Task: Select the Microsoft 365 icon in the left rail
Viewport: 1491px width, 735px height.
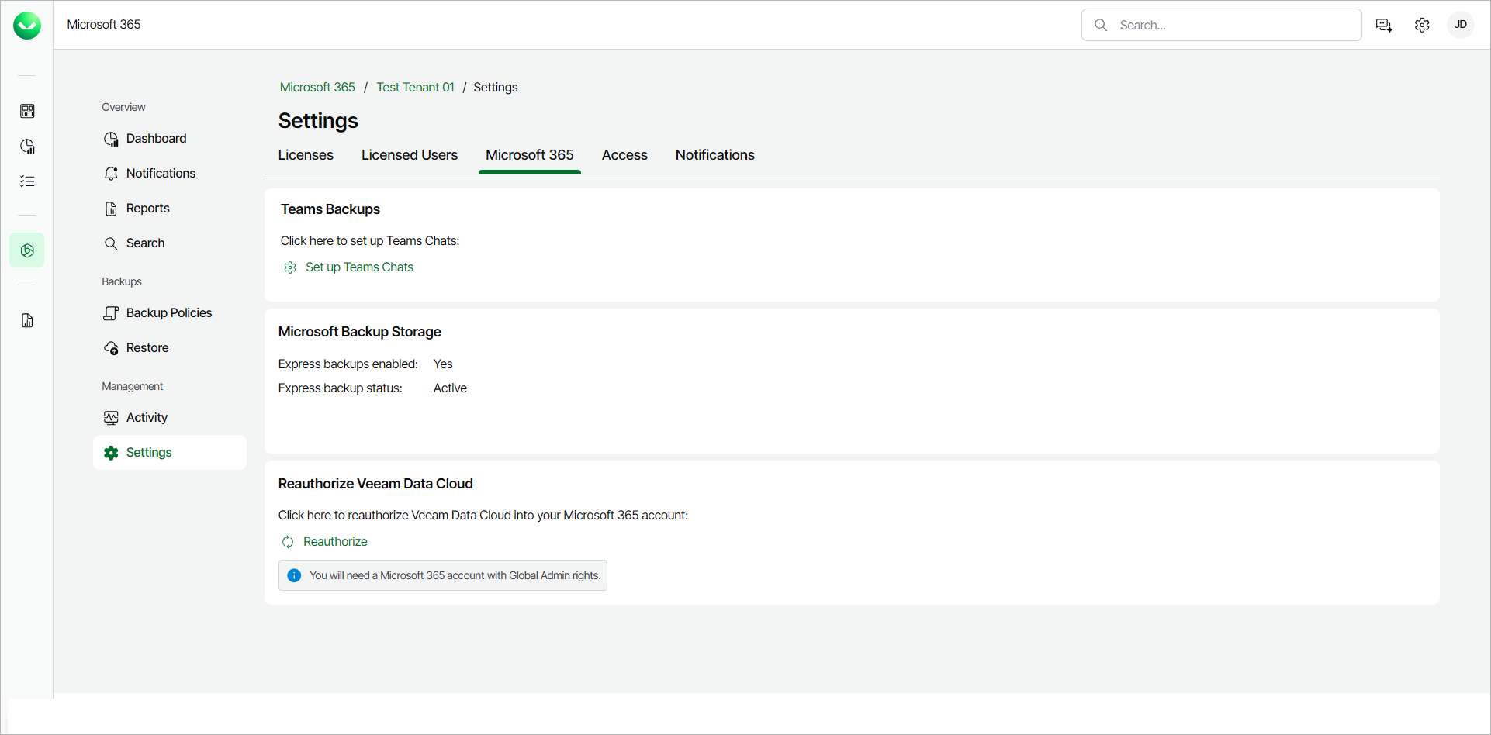Action: [x=27, y=250]
